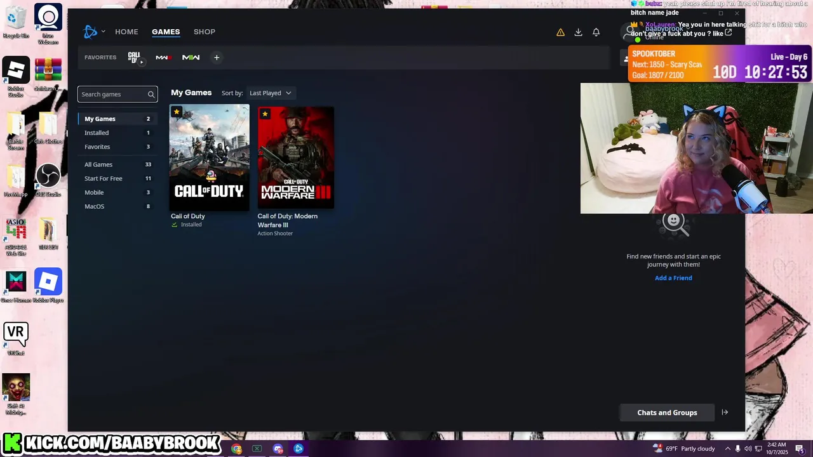
Task: Collapse the friends panel with arrow icon
Action: (725, 413)
